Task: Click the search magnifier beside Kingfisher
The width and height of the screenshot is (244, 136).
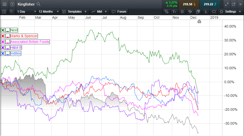Action: [38, 4]
